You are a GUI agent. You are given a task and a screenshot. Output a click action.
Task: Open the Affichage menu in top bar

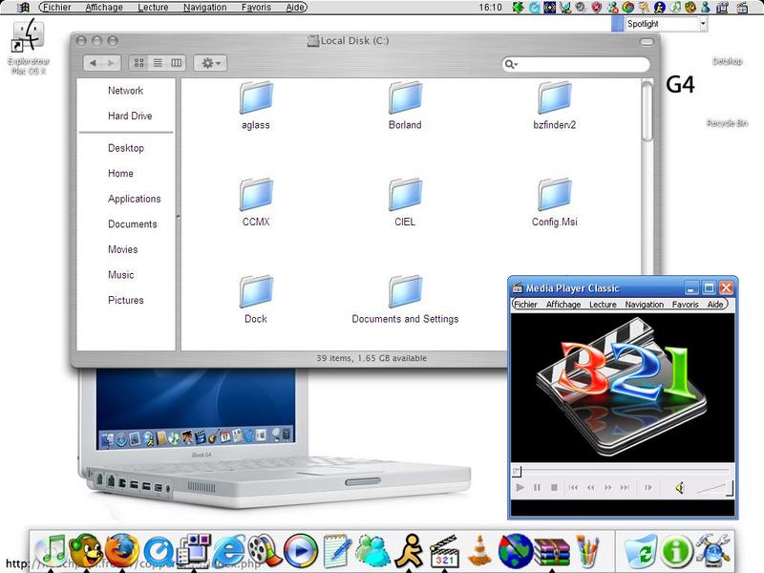[104, 8]
